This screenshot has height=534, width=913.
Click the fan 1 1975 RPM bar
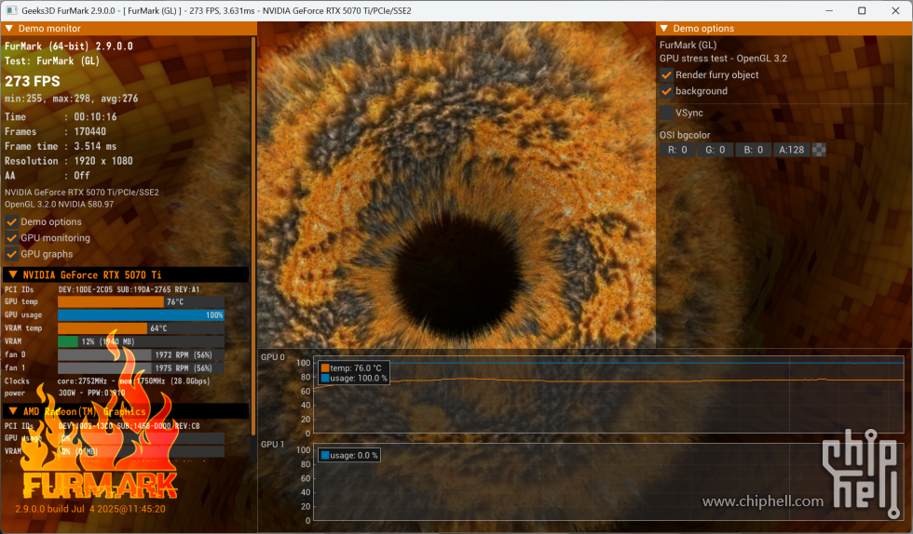tap(141, 368)
